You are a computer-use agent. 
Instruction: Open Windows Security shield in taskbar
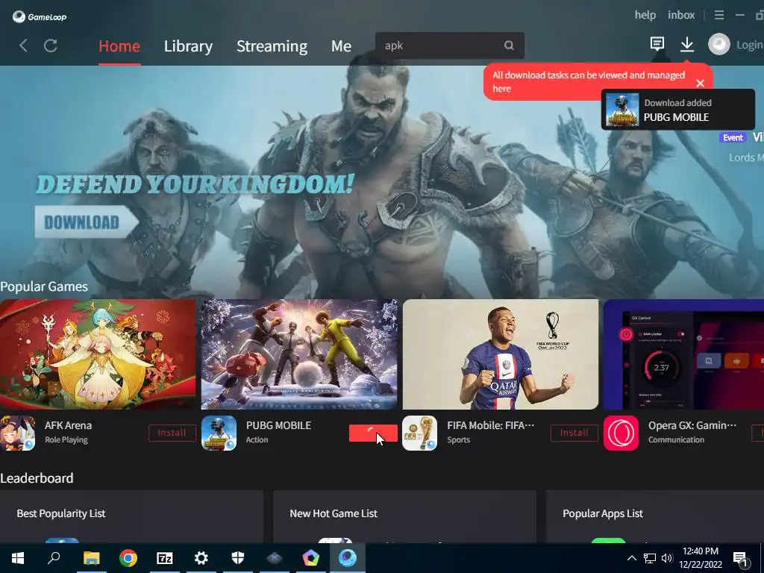pyautogui.click(x=238, y=558)
